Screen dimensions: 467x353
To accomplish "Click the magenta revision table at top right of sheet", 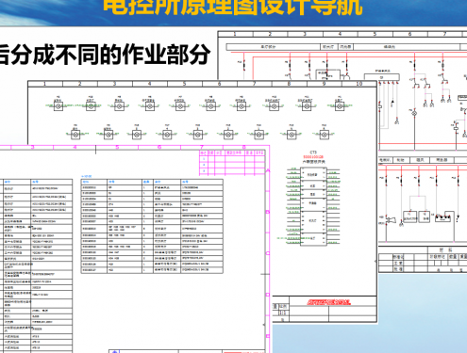I will [x=232, y=162].
